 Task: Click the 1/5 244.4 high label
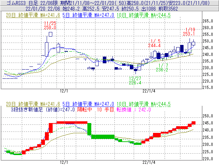click(x=154, y=43)
